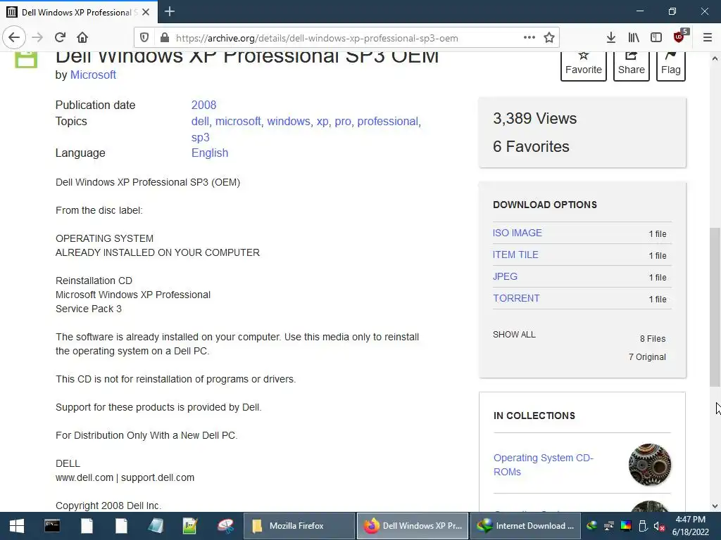This screenshot has height=540, width=721.
Task: Select the Dell Windows XP Professional tab
Action: [78, 13]
